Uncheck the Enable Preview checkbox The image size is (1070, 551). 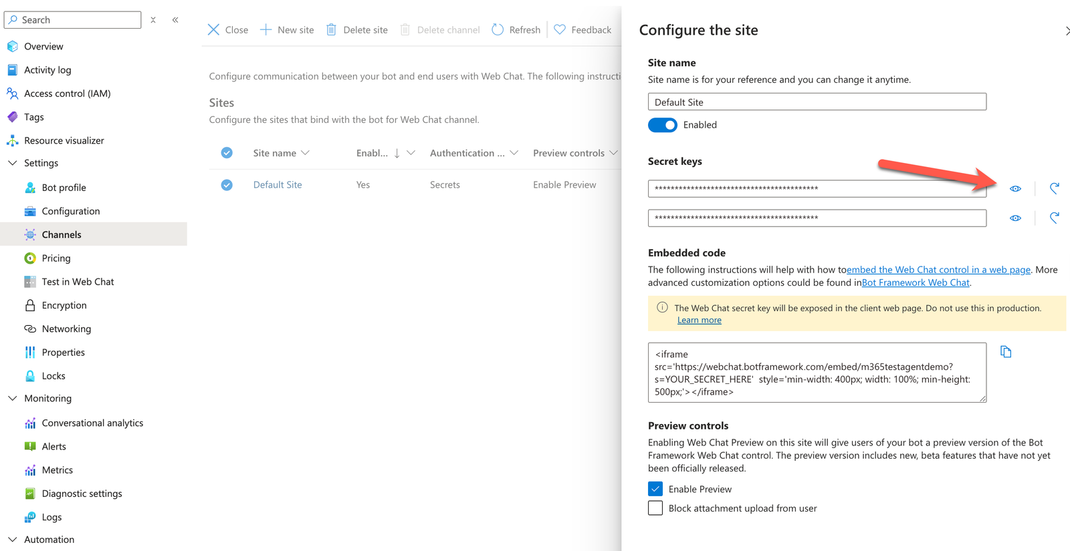pos(655,489)
